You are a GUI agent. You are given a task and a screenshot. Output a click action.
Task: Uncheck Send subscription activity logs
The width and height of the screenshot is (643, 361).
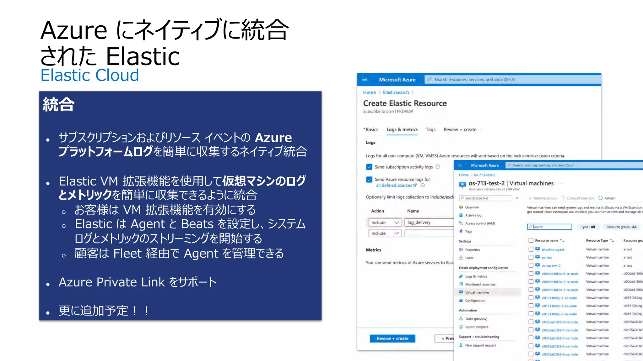369,167
